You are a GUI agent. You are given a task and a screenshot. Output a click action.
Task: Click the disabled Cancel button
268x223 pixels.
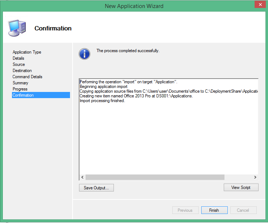(243, 210)
